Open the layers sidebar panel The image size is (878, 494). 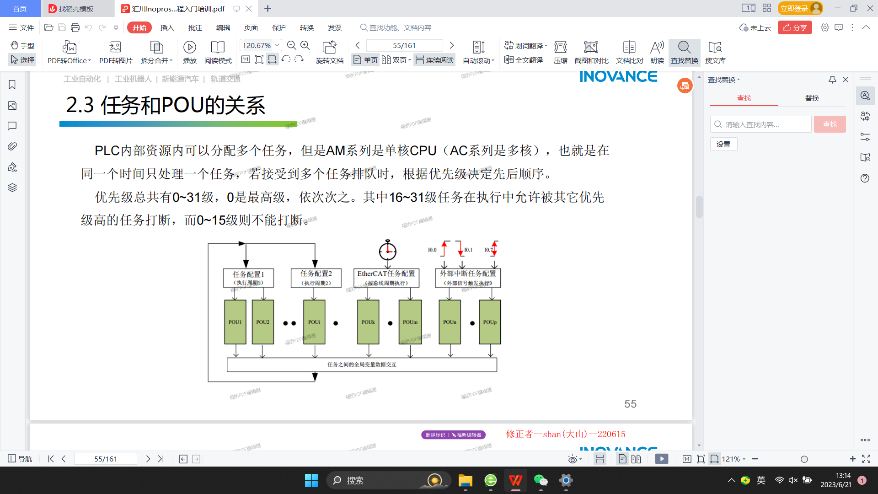tap(12, 188)
